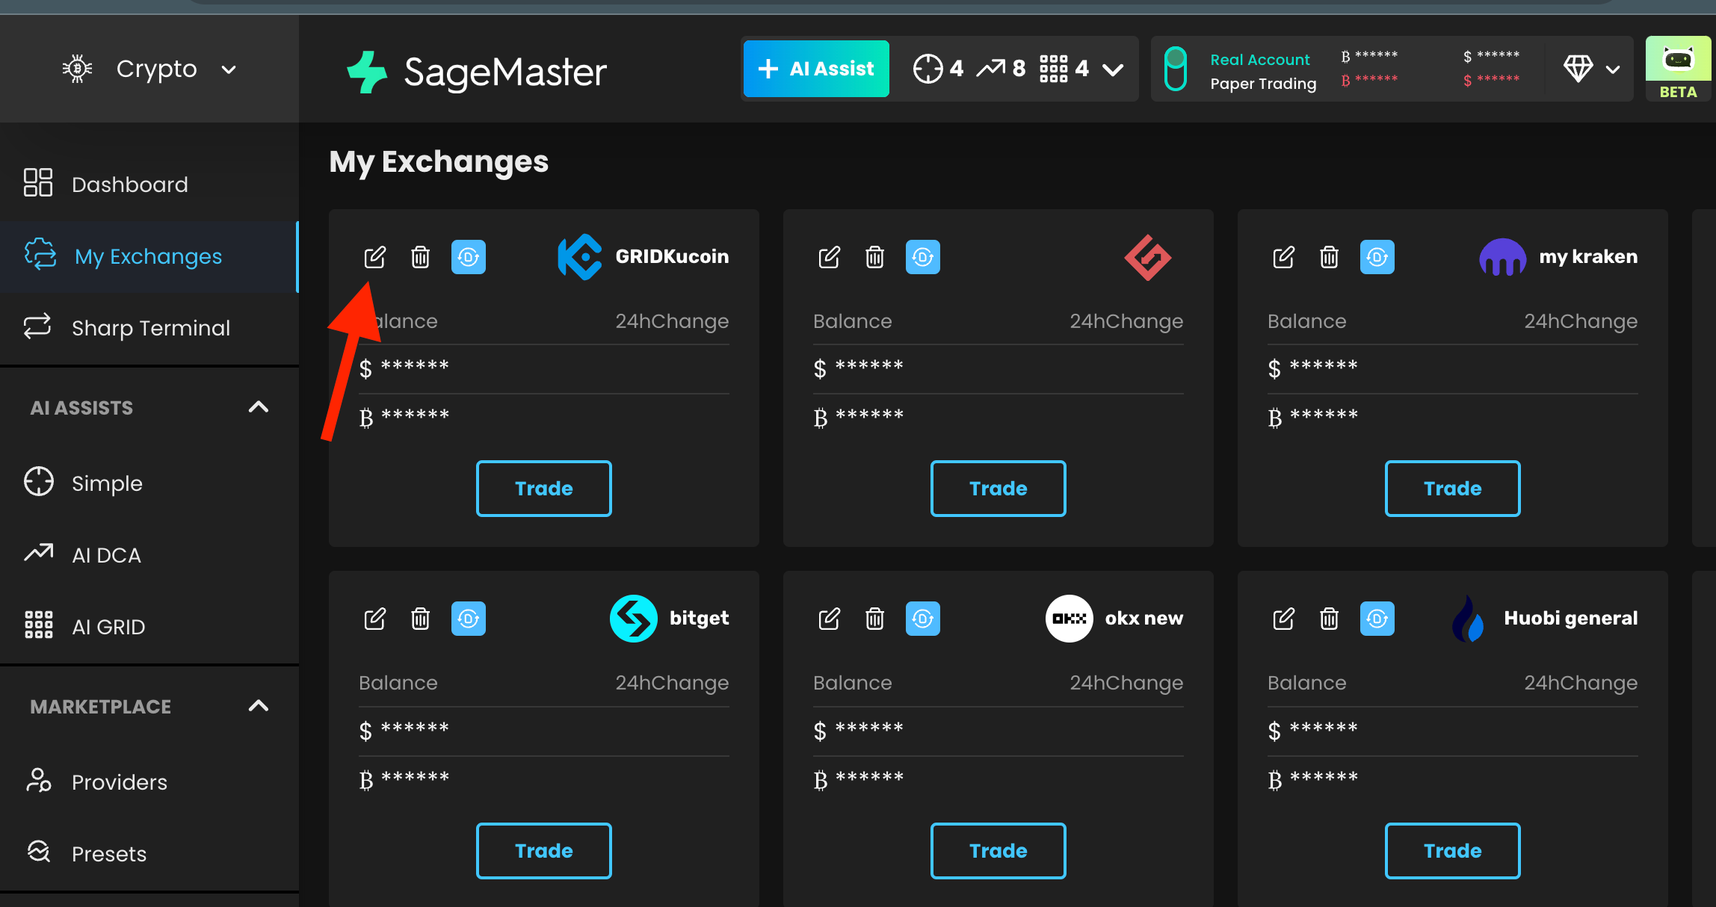The height and width of the screenshot is (907, 1716).
Task: Click the AI Assist button
Action: (816, 69)
